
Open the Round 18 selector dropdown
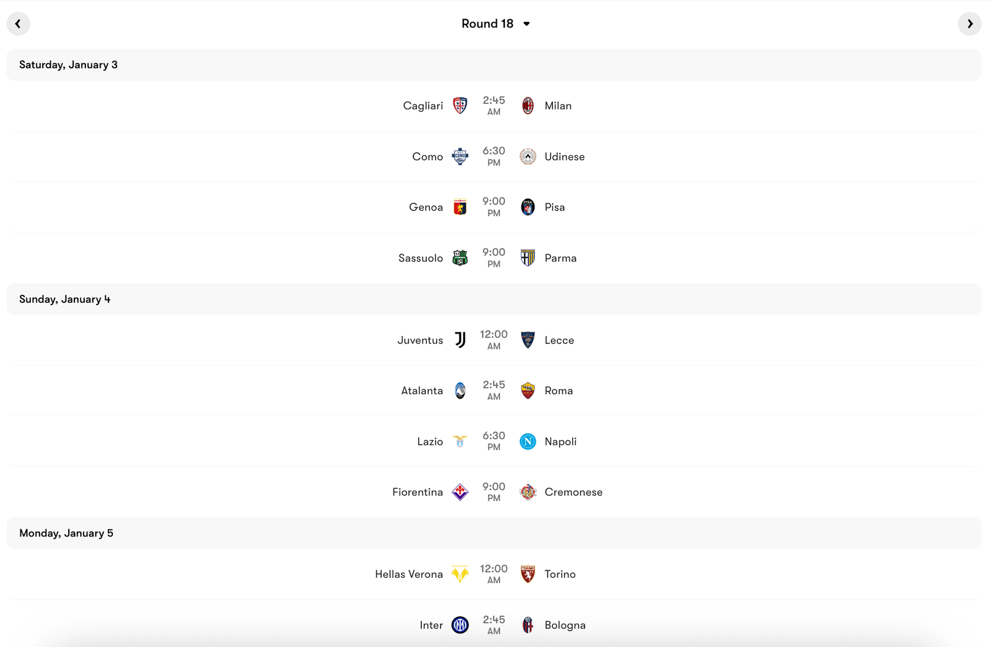click(x=495, y=24)
